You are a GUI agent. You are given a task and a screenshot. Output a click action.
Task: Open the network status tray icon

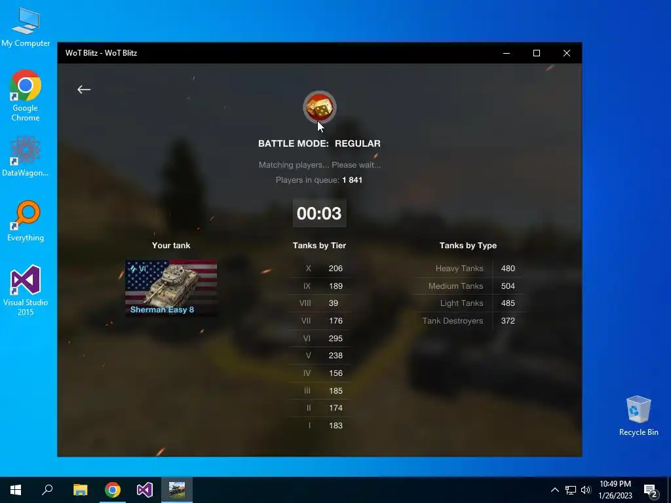point(571,490)
